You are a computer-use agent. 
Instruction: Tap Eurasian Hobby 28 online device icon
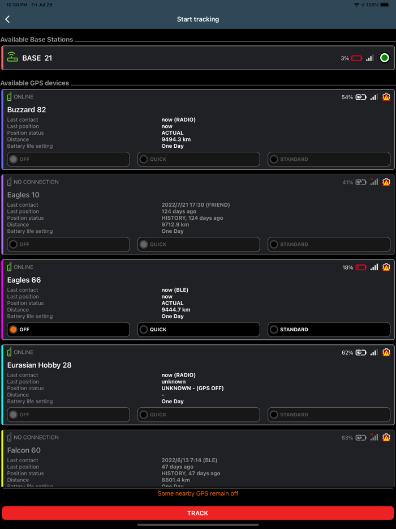pyautogui.click(x=10, y=352)
